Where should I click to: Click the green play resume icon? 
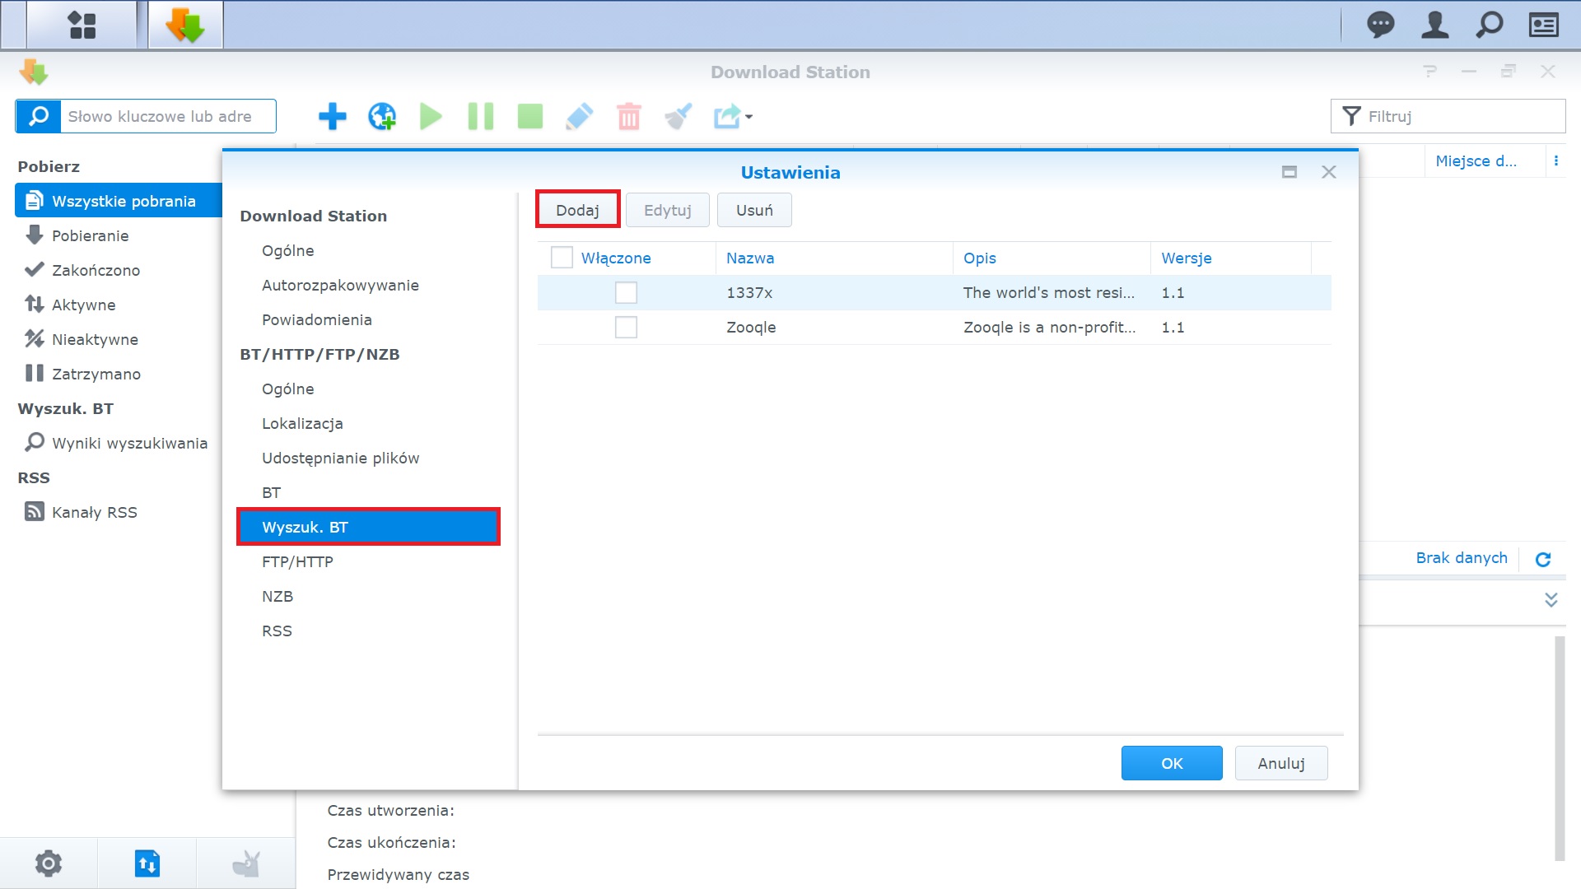pos(431,116)
